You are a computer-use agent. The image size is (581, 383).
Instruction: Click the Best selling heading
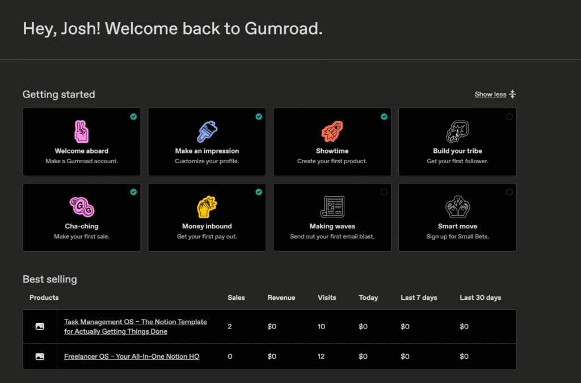[50, 279]
